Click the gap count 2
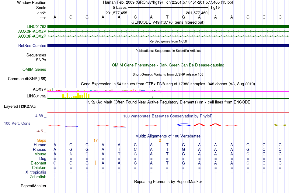This screenshot has width=289, height=193. tap(160, 141)
